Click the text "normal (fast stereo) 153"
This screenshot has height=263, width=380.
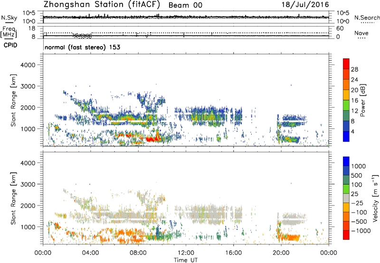82,47
